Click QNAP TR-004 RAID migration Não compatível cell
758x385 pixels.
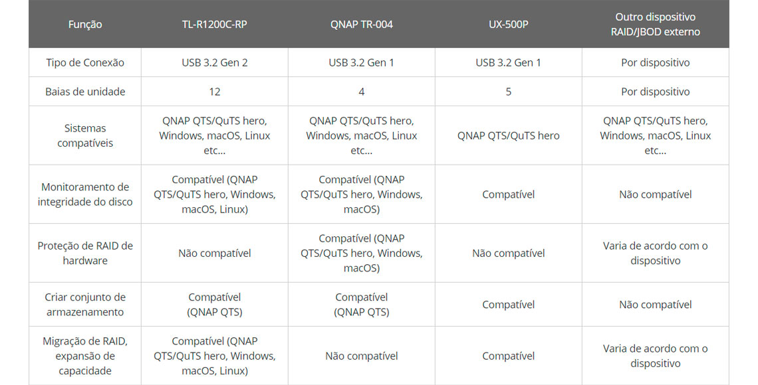pyautogui.click(x=361, y=356)
